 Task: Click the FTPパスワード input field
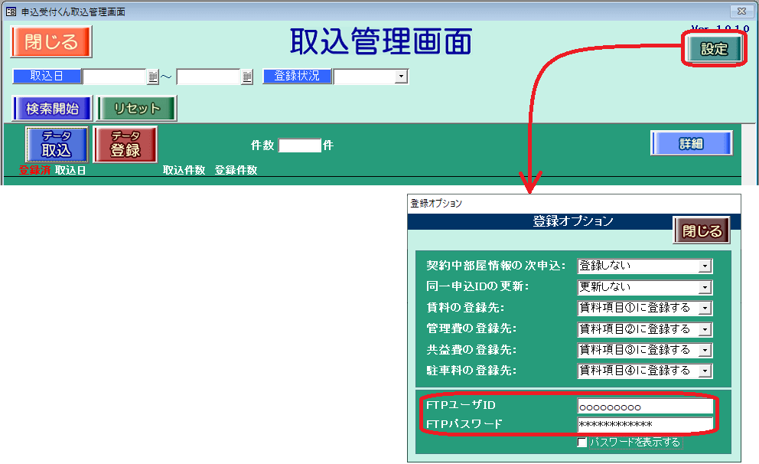pos(645,424)
